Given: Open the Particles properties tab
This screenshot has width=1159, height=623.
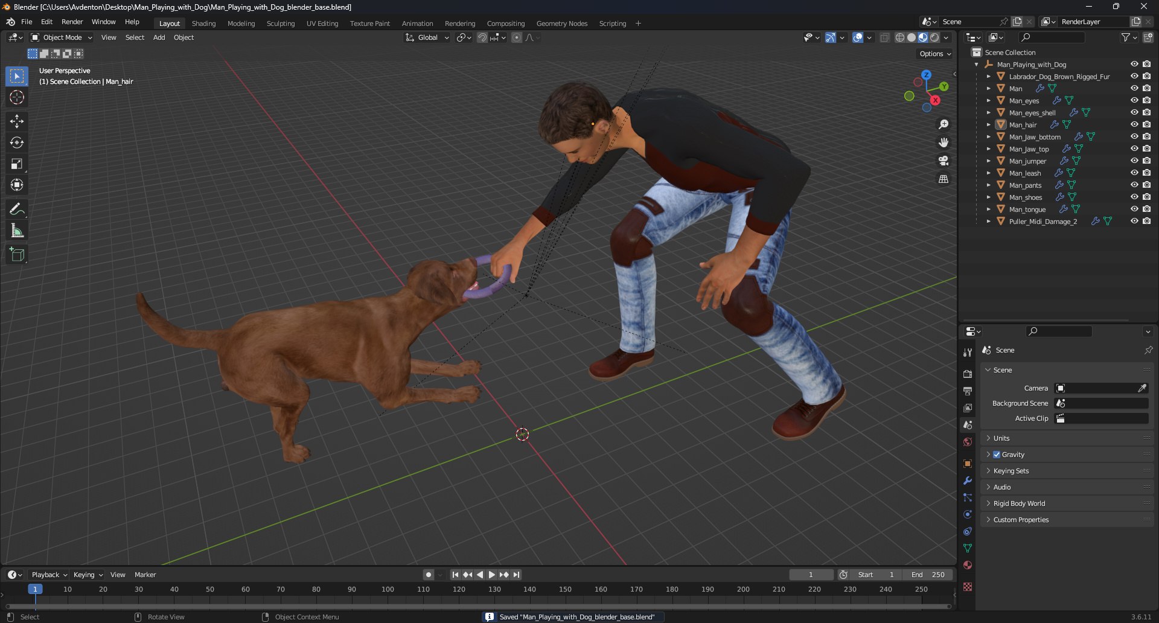Looking at the screenshot, I should [968, 497].
